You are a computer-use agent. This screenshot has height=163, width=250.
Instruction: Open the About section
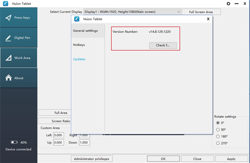19,78
